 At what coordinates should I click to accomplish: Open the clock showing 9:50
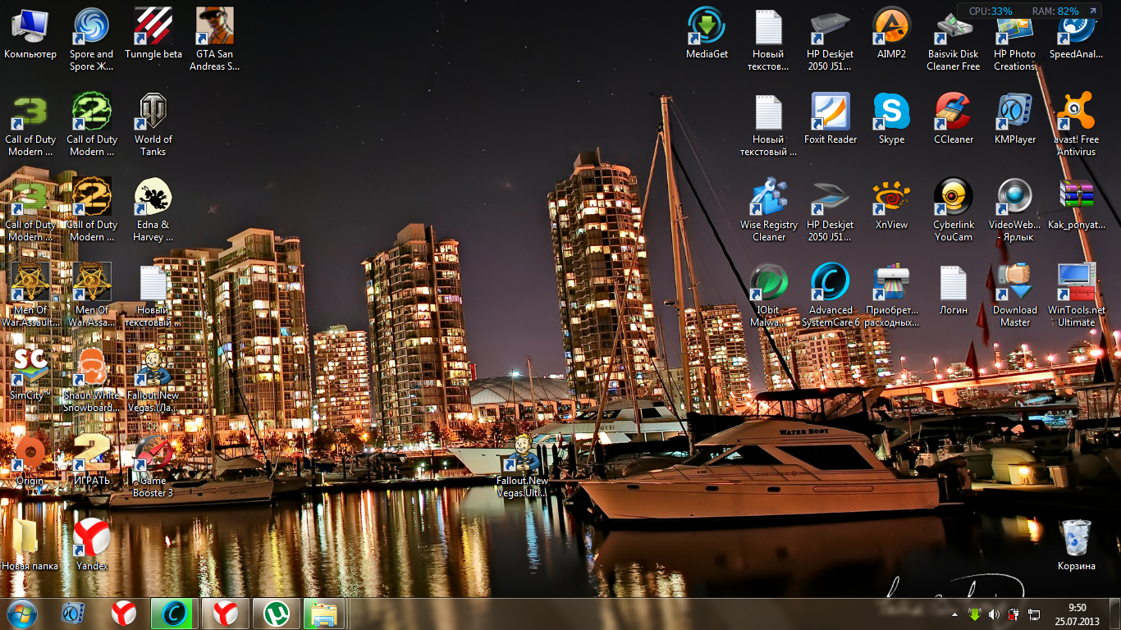[x=1077, y=614]
